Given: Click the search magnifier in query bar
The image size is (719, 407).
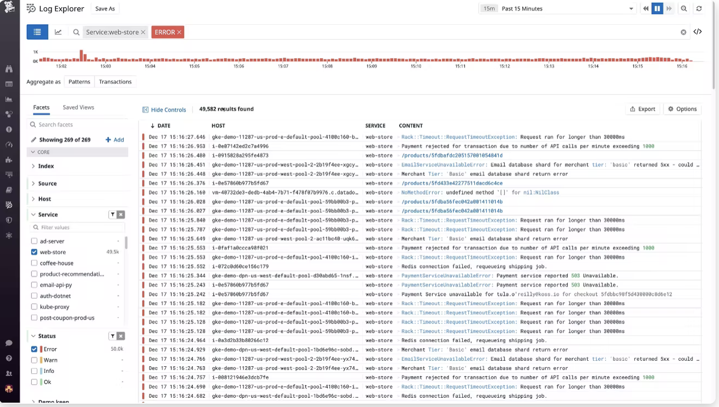Looking at the screenshot, I should (76, 32).
